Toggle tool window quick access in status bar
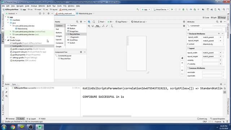The image size is (231, 130). 3,122
